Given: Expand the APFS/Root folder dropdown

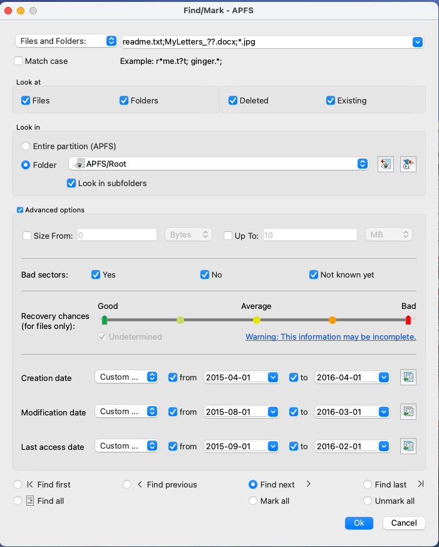Looking at the screenshot, I should (x=363, y=164).
